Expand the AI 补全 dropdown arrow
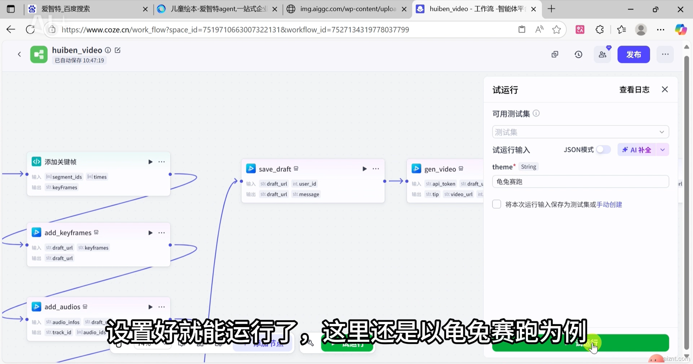This screenshot has height=364, width=693. click(663, 150)
